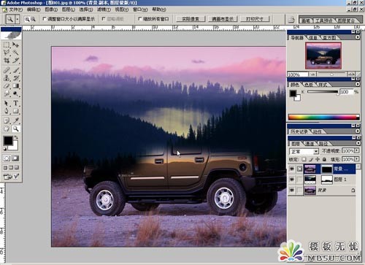Click the 实际像素 actual pixels button
The height and width of the screenshot is (265, 365).
click(x=191, y=19)
